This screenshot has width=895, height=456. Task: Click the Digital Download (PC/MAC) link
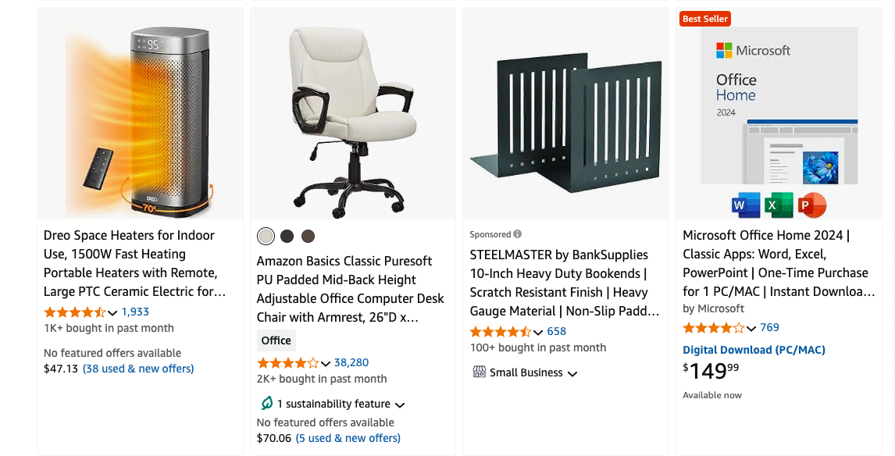pos(754,350)
